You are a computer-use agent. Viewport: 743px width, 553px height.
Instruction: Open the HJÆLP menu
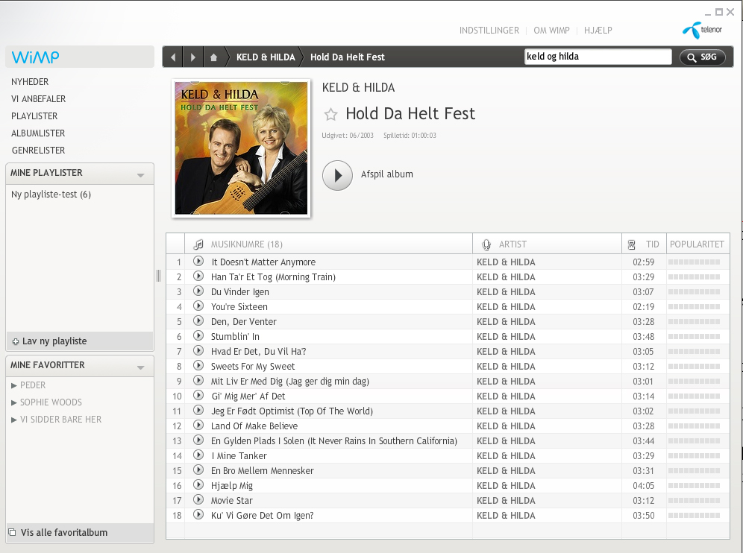598,31
